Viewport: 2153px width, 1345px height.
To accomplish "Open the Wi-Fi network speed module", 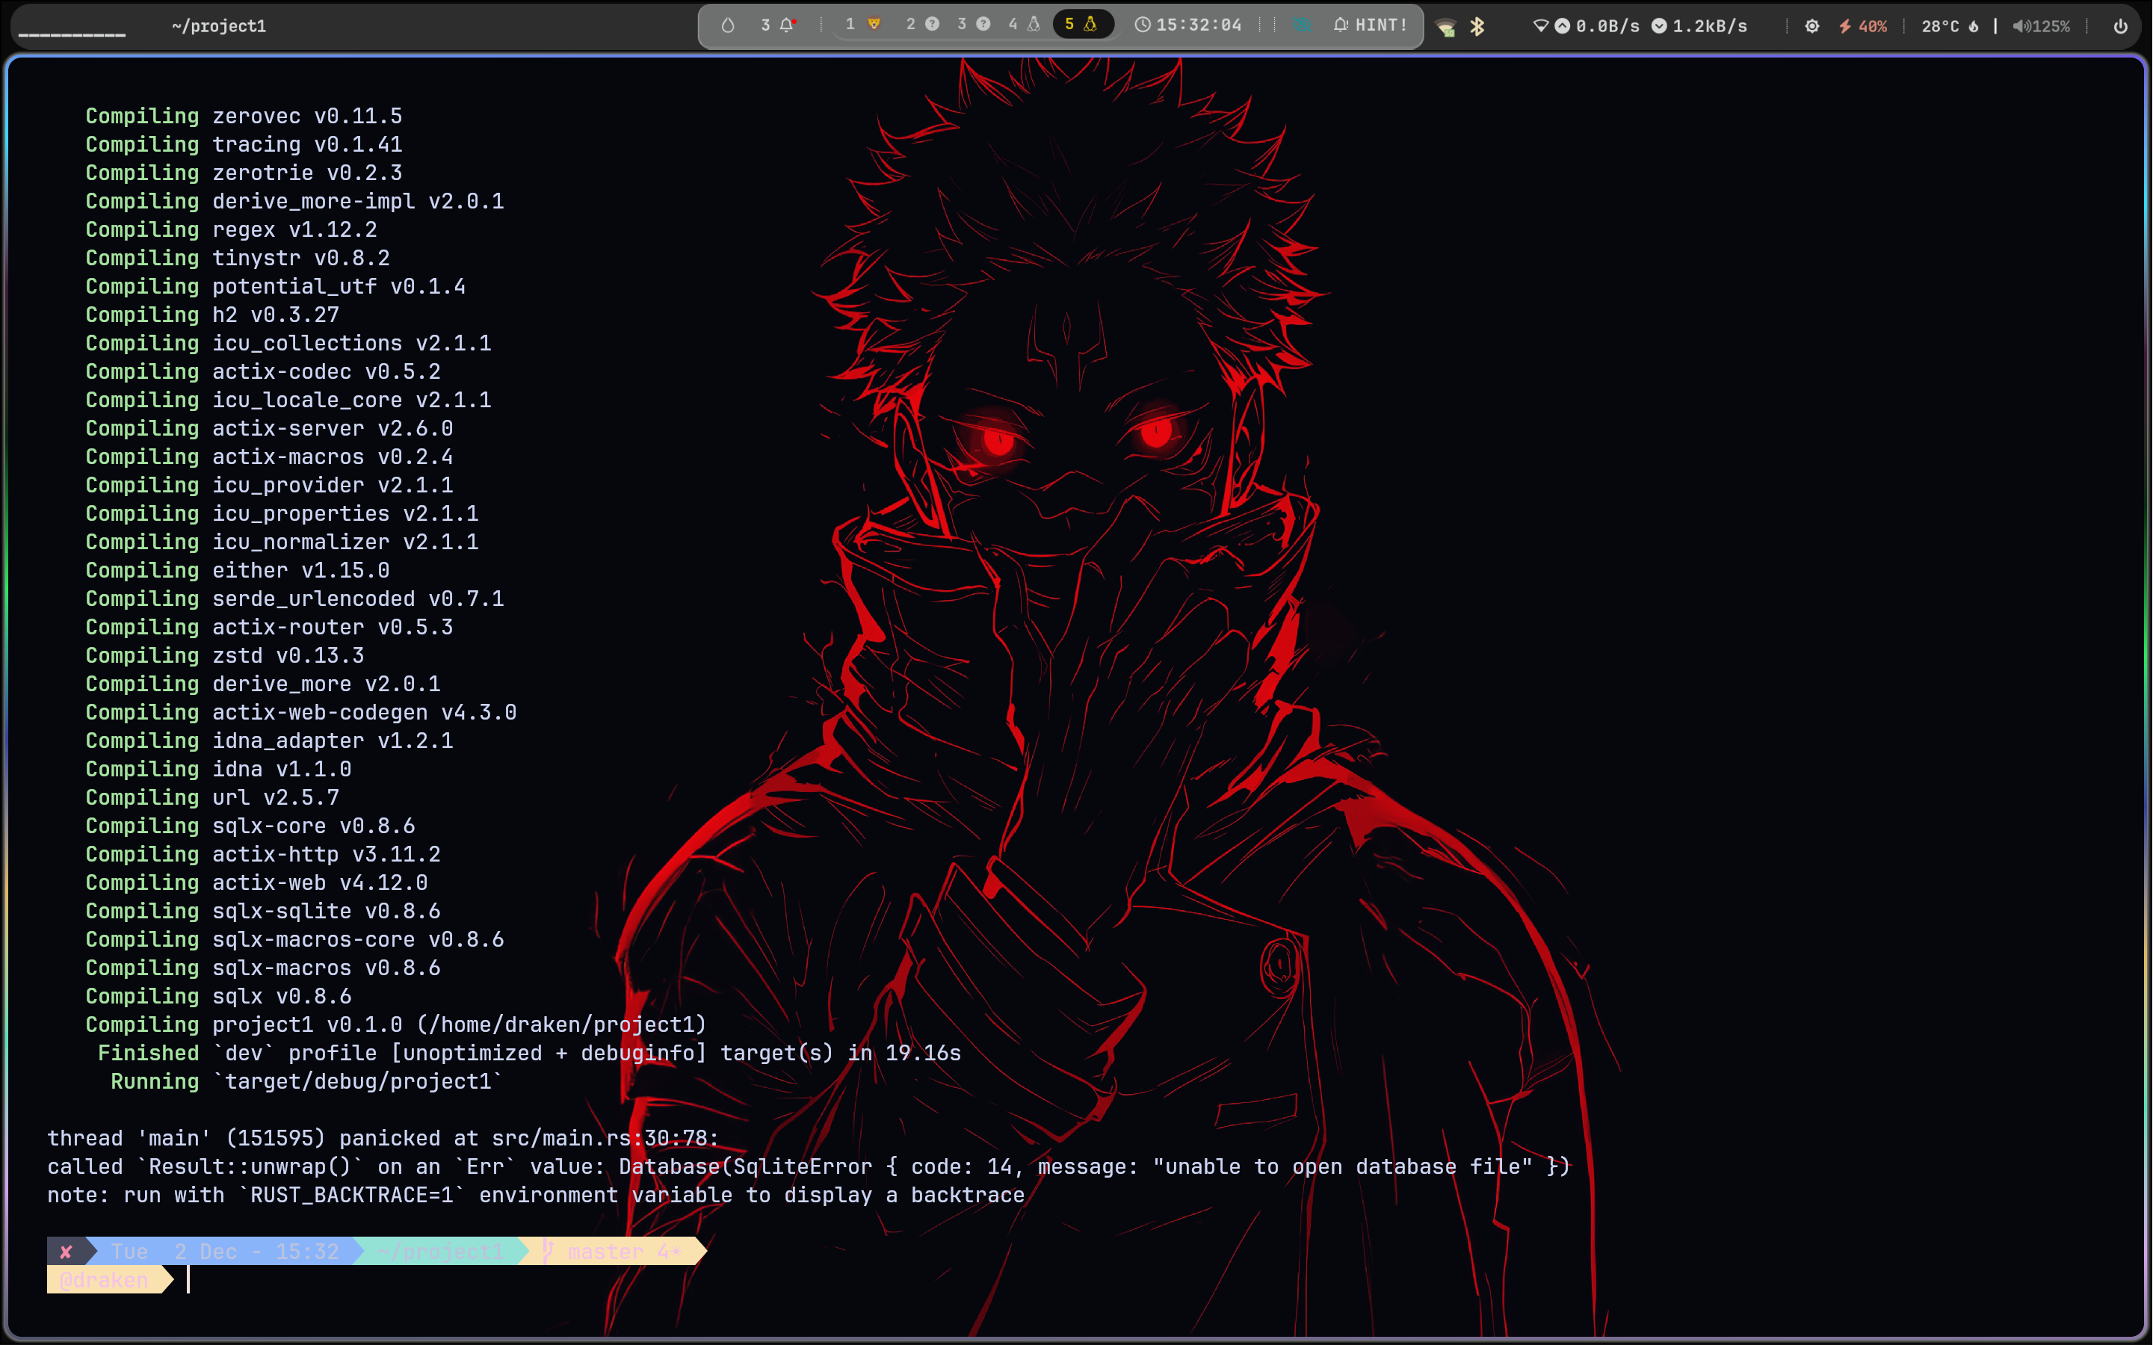I will click(1643, 26).
